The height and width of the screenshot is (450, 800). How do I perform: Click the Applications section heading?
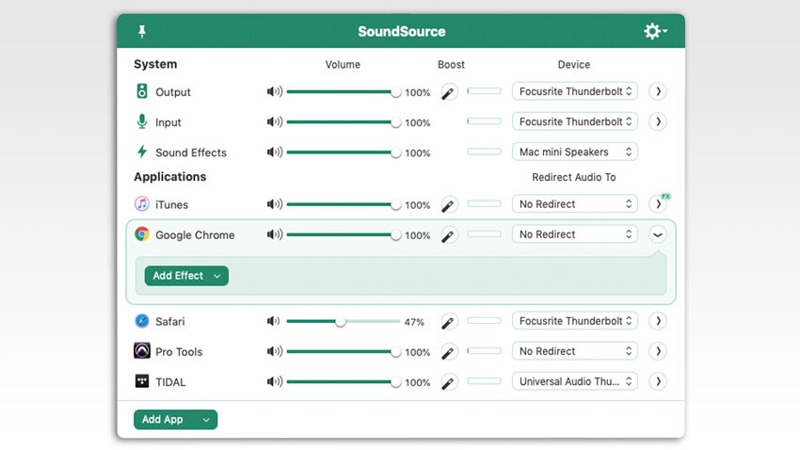pos(170,177)
